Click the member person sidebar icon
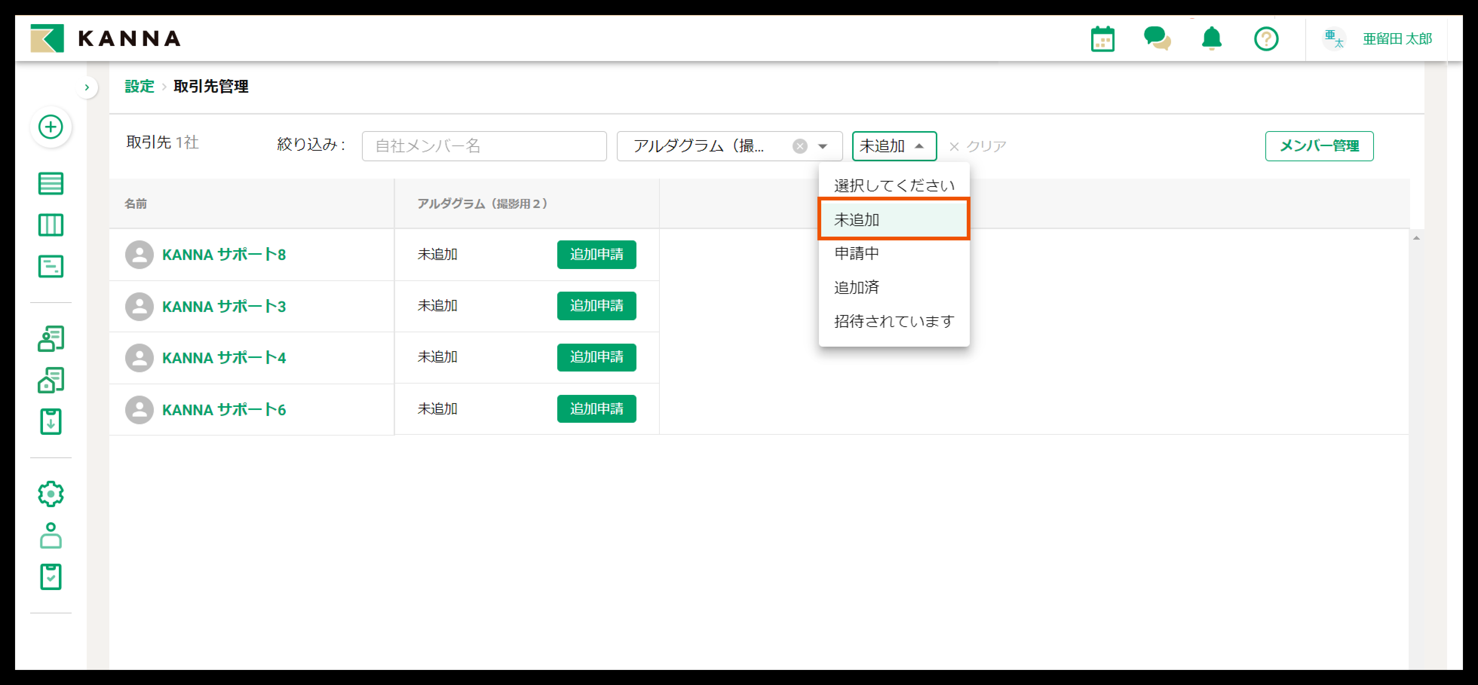Viewport: 1478px width, 685px height. pyautogui.click(x=51, y=535)
